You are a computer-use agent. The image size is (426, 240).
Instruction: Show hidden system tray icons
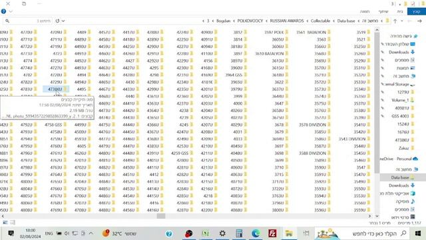click(x=91, y=233)
